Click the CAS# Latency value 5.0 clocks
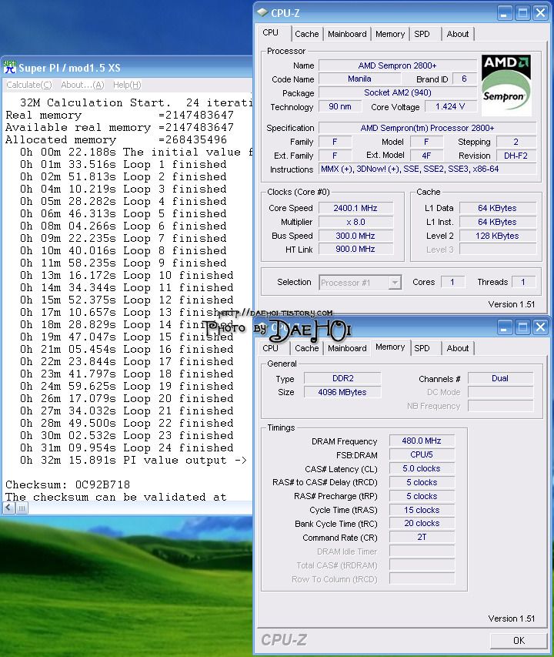This screenshot has width=554, height=657. coord(422,468)
